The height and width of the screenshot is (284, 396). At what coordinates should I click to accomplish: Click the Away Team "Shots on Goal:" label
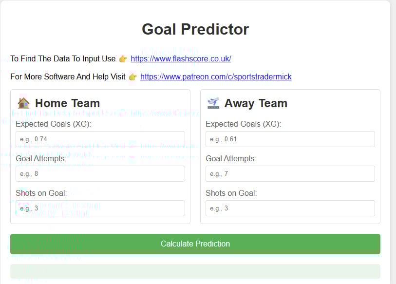[231, 193]
